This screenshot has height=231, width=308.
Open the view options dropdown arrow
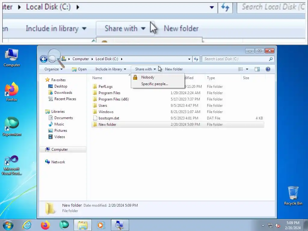pos(247,69)
